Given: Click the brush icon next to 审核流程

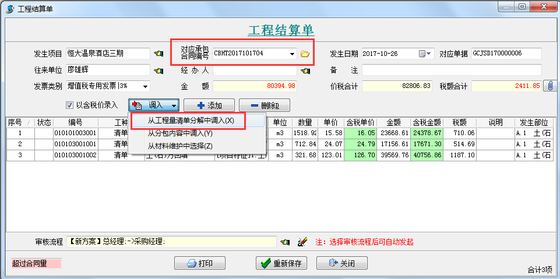Looking at the screenshot, I should coord(302,242).
